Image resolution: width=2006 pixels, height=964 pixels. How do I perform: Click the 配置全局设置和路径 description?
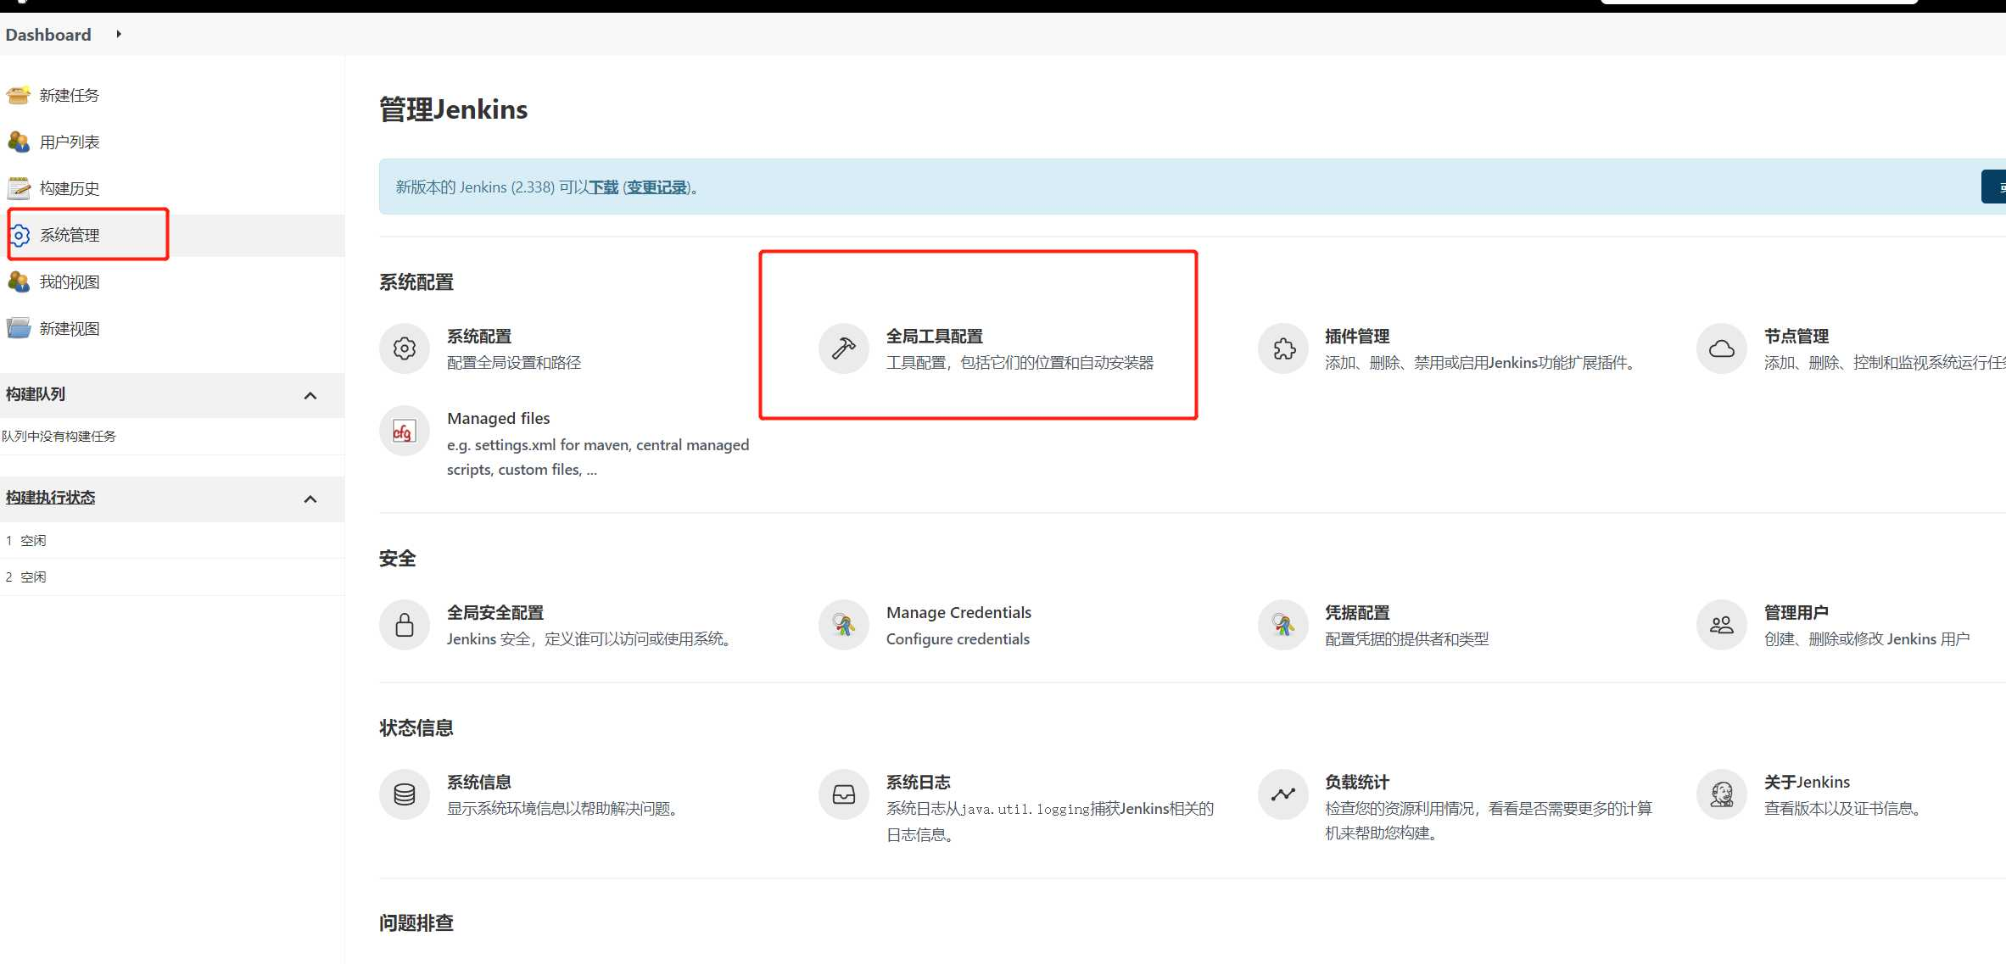514,363
